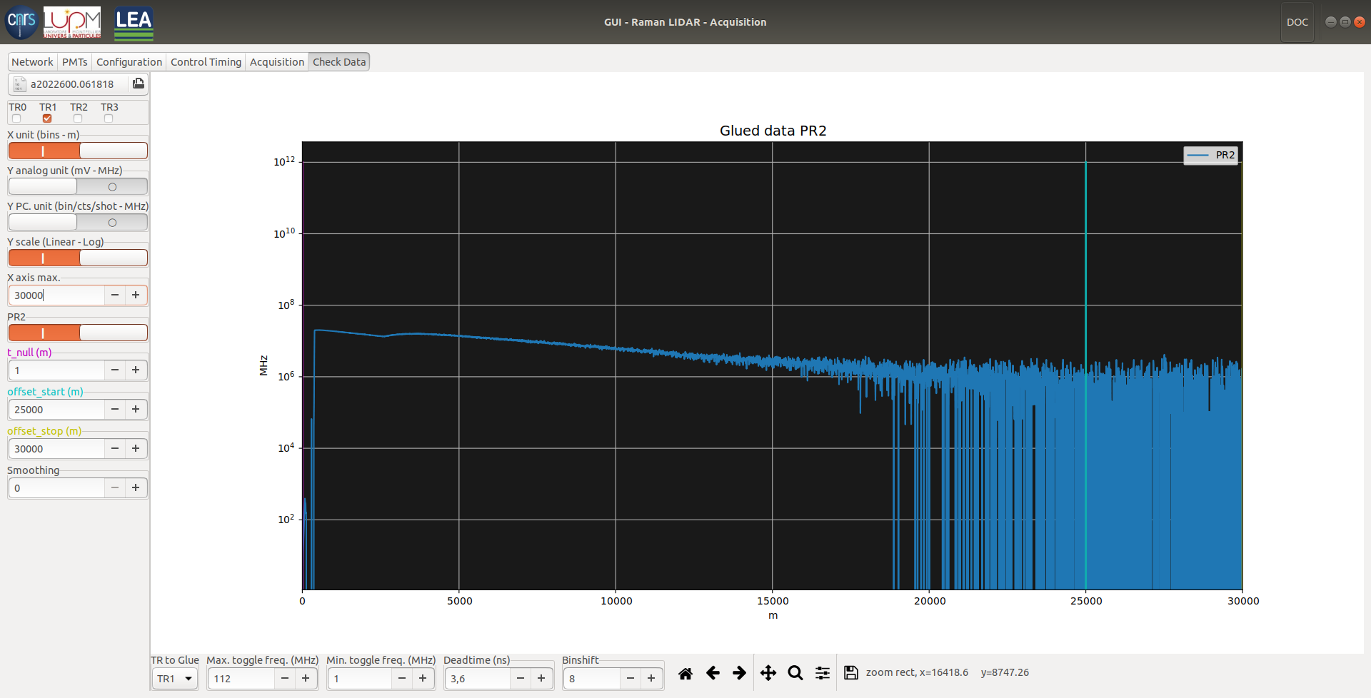1371x698 pixels.
Task: Open the TR to Glue dropdown
Action: coord(175,679)
